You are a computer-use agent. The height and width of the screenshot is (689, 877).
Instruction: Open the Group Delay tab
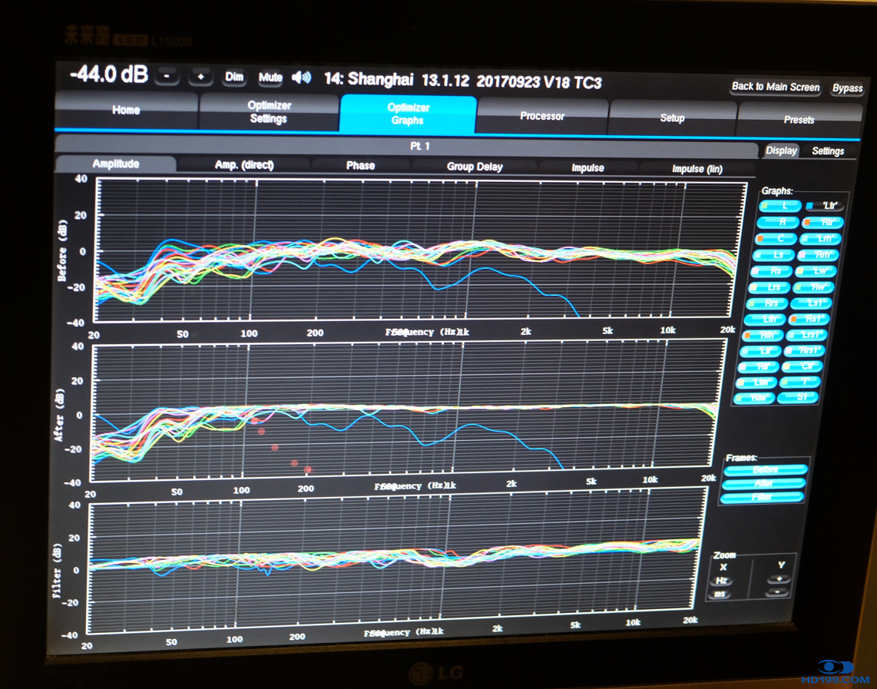coord(475,166)
